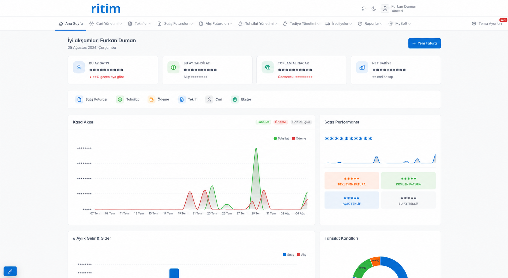Expand the Cari Yönetimi dropdown menu
This screenshot has height=278, width=508.
106,24
